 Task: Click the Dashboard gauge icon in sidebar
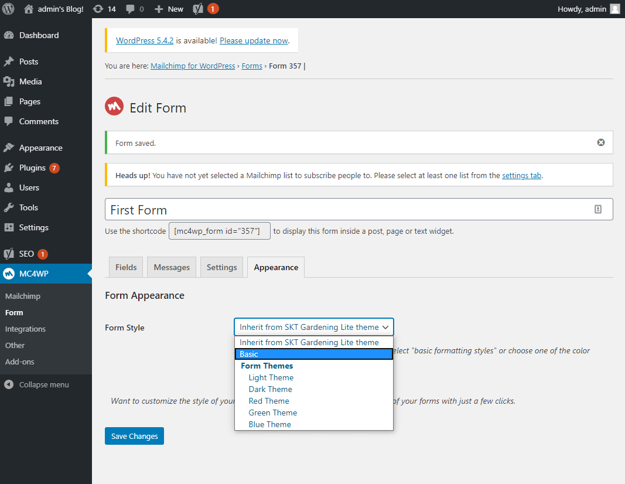[9, 35]
